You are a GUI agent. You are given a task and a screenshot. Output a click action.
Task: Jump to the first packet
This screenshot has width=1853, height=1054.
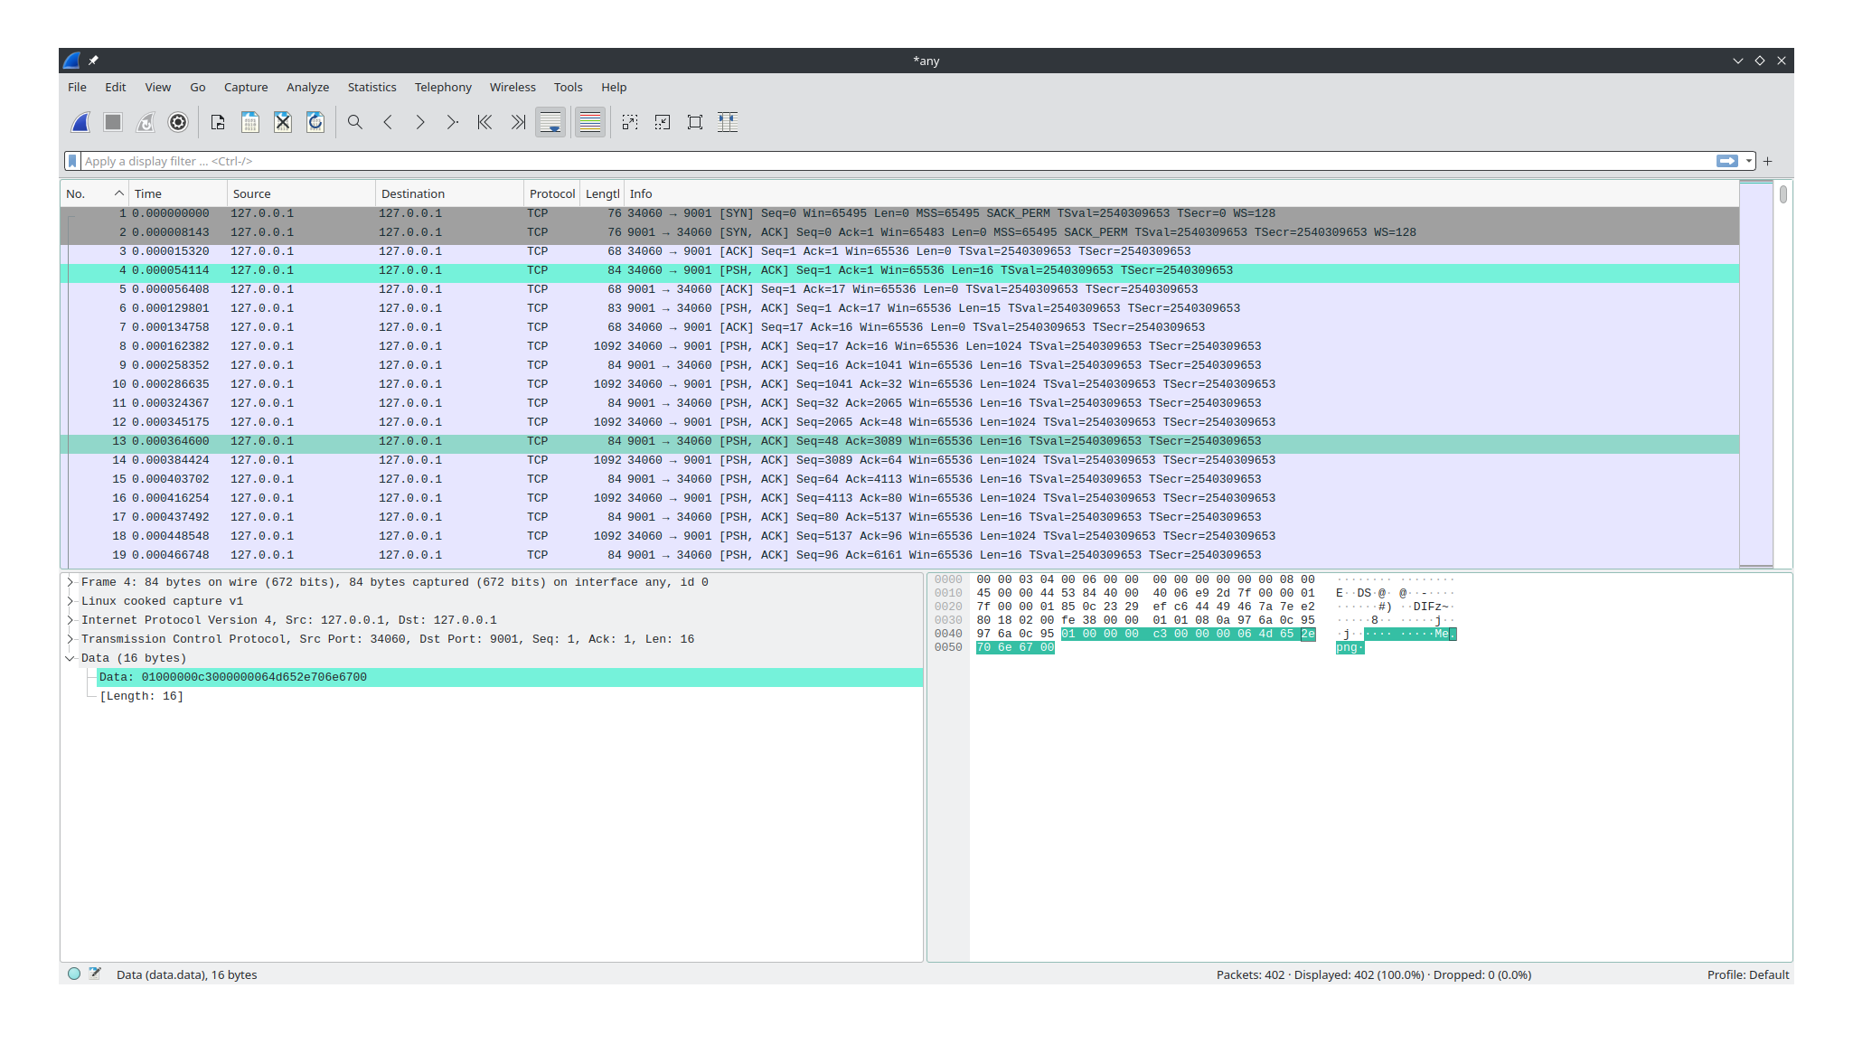click(x=485, y=122)
